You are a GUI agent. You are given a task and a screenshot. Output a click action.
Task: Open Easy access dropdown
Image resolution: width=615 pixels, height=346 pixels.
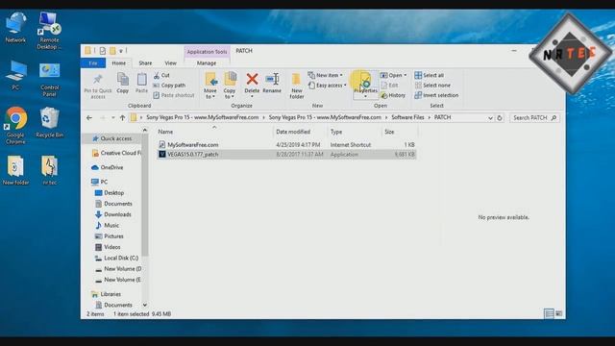(x=327, y=86)
